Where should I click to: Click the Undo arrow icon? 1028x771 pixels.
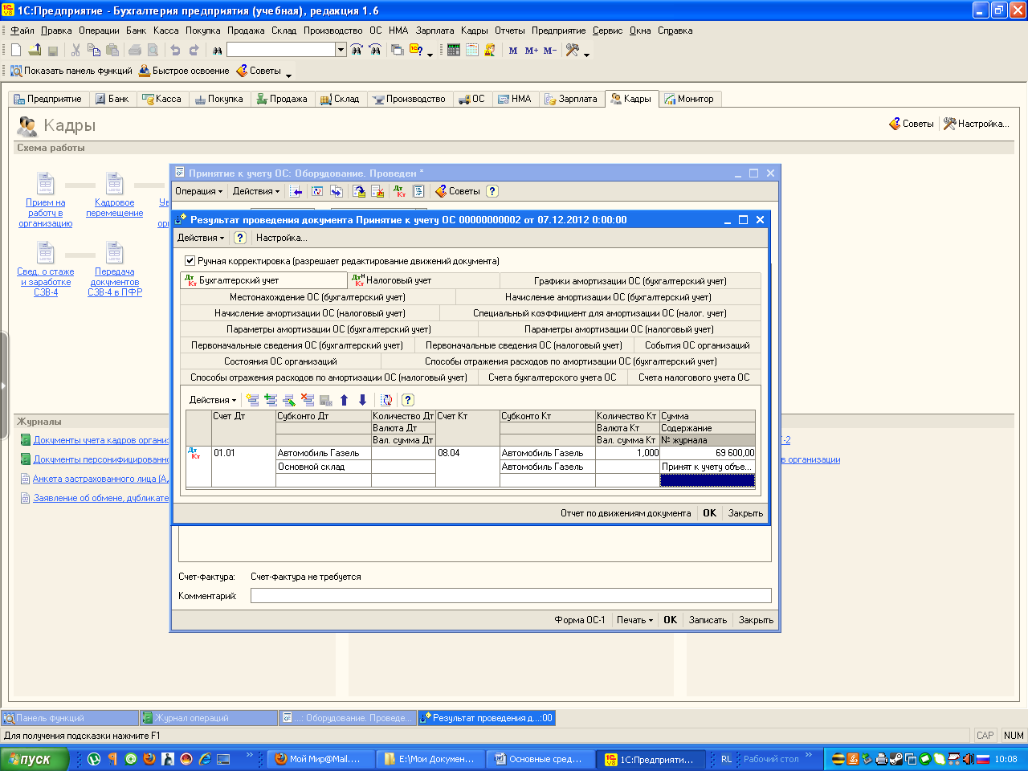click(x=175, y=50)
